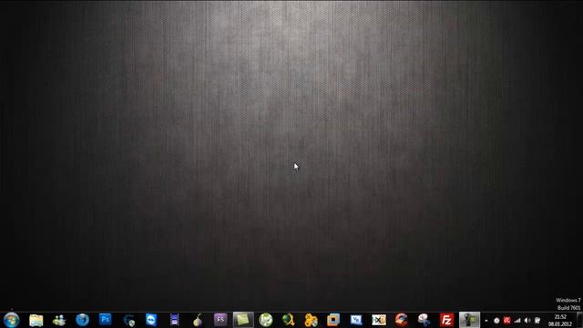Switch to the Sticky Notes taskbar button
583x328 pixels.
tap(243, 320)
